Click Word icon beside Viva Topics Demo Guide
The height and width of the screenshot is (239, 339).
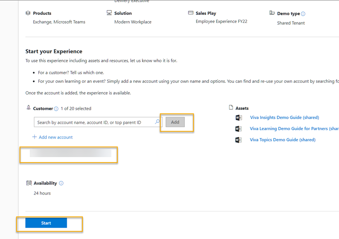[x=238, y=140]
